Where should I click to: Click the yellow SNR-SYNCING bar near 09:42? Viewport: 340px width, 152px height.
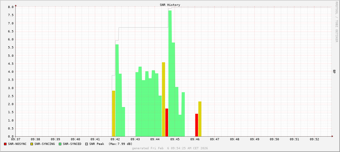(x=114, y=113)
